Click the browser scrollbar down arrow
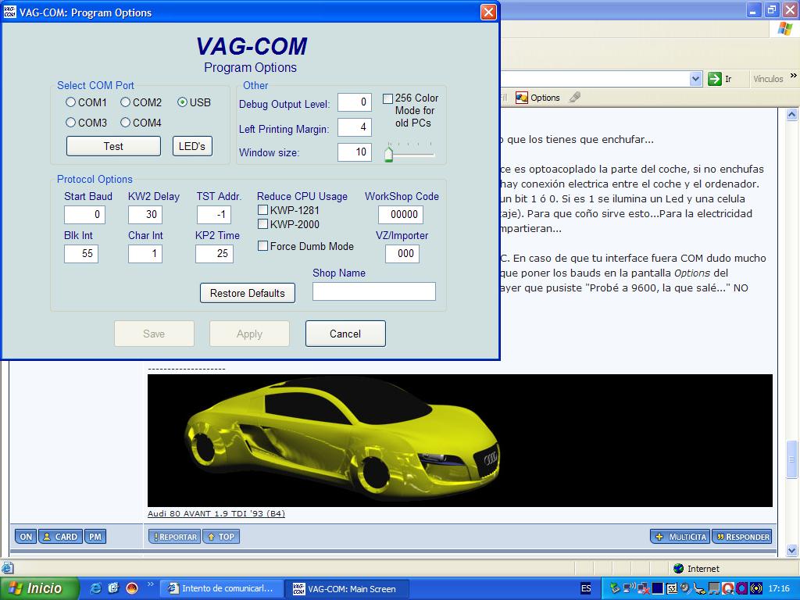800x600 pixels. point(792,550)
